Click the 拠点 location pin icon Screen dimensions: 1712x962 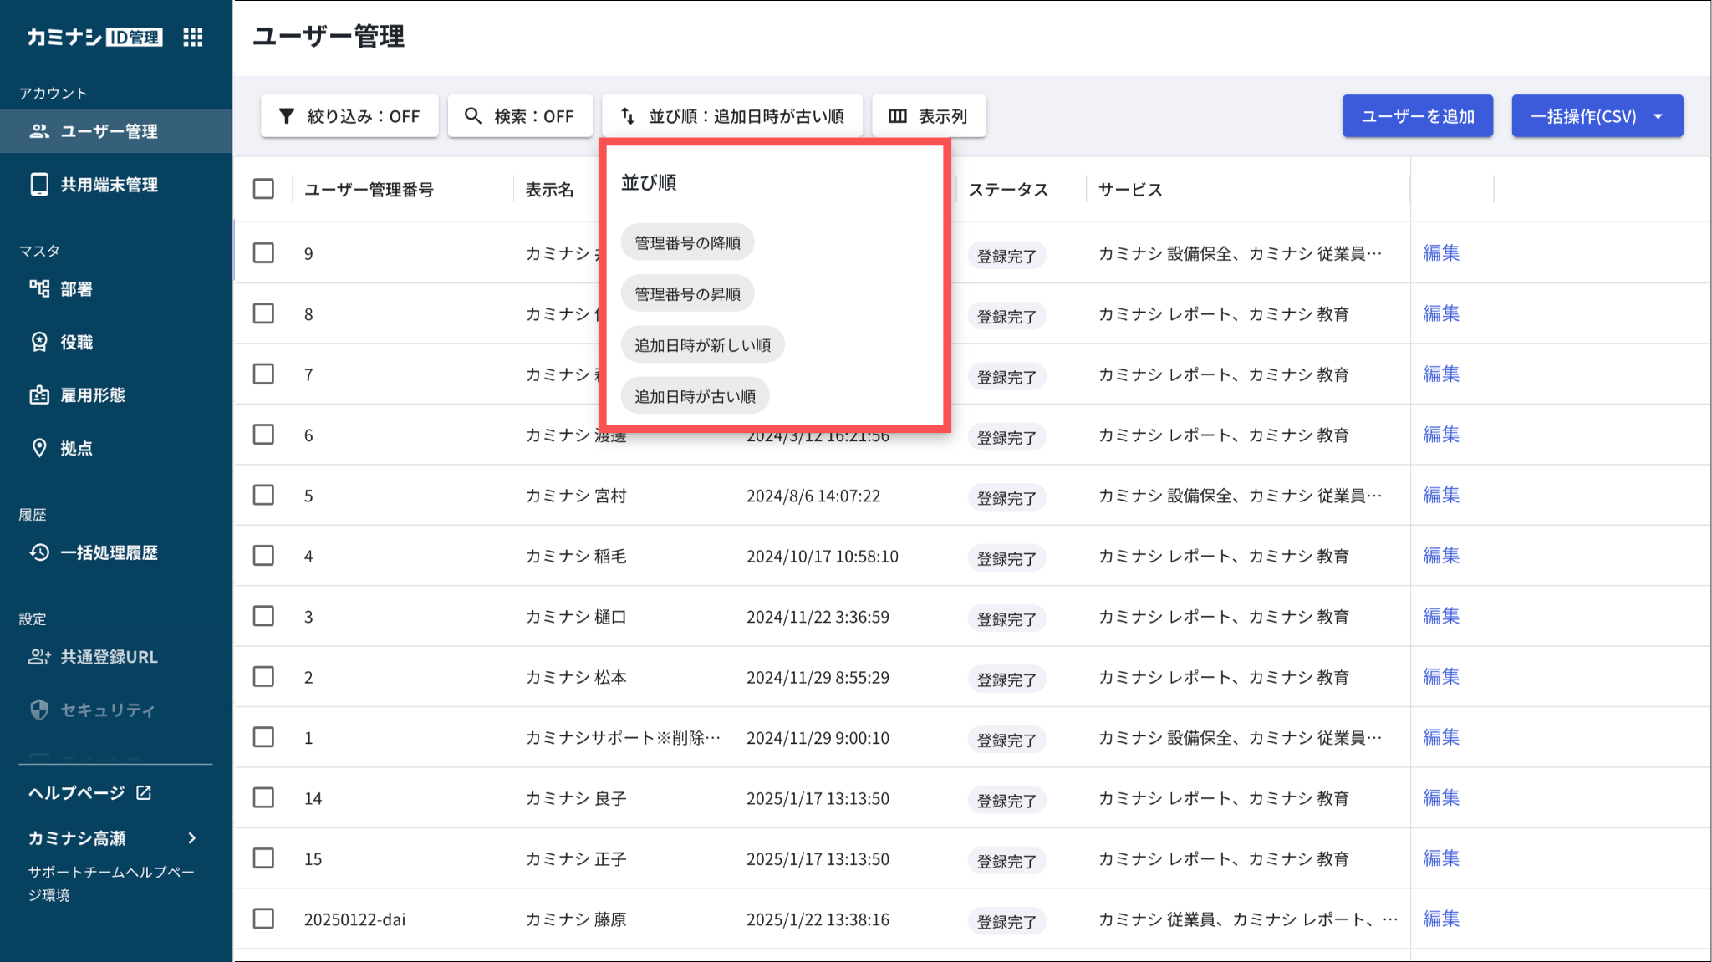(39, 448)
